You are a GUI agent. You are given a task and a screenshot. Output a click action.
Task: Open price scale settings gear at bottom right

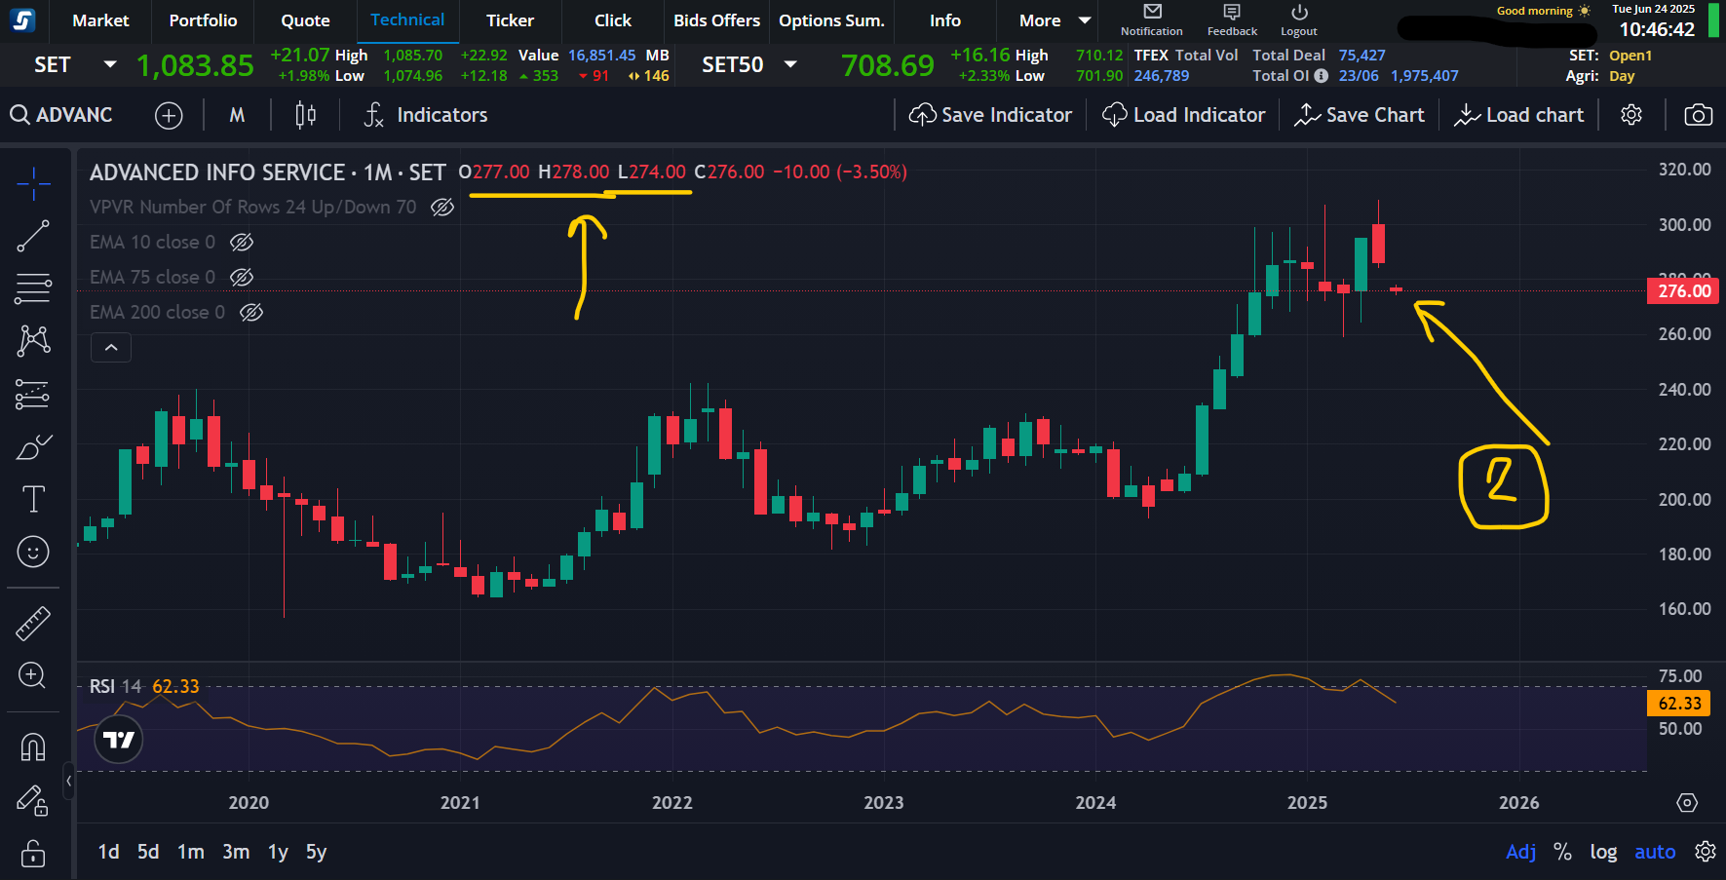(1706, 852)
